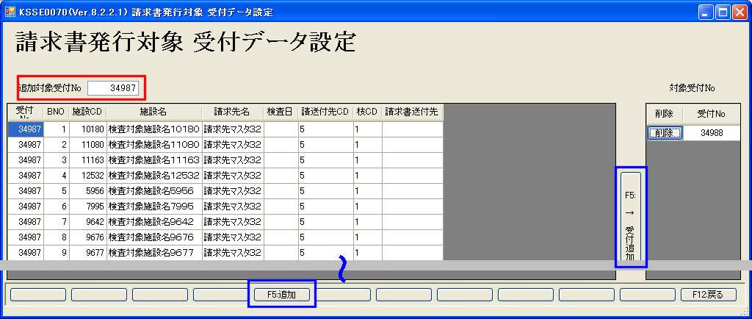Click the 追加対象受付No input field
The height and width of the screenshot is (319, 752).
pyautogui.click(x=113, y=87)
